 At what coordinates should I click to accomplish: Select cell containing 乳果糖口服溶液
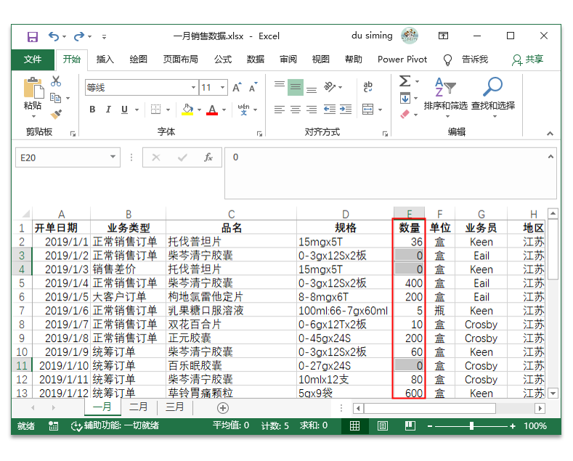[x=231, y=311]
